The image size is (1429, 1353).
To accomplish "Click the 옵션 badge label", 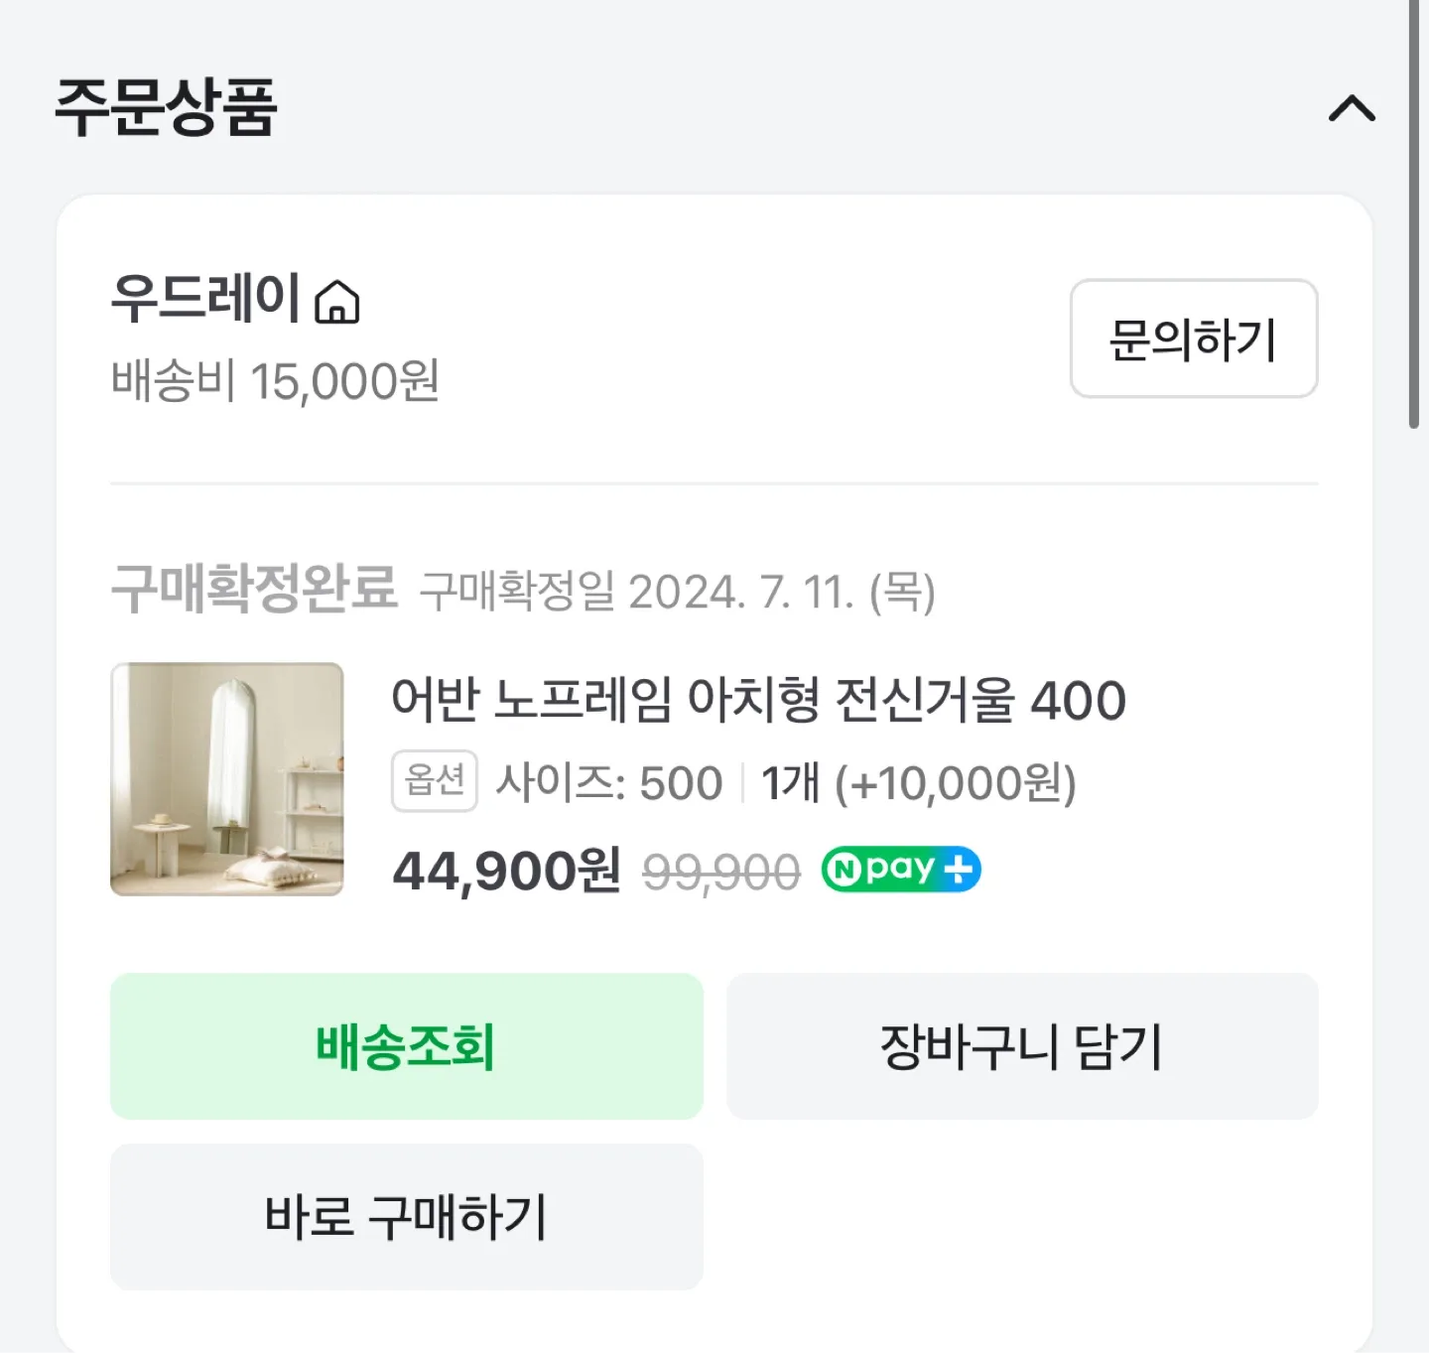I will 435,781.
